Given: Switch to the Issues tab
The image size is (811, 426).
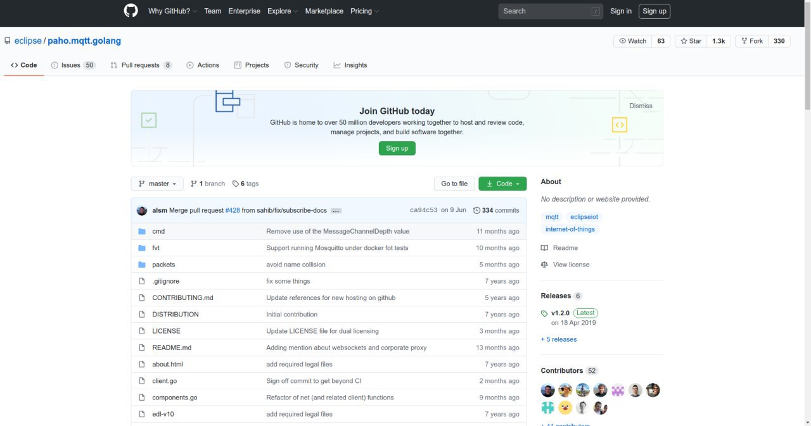Looking at the screenshot, I should click(73, 65).
